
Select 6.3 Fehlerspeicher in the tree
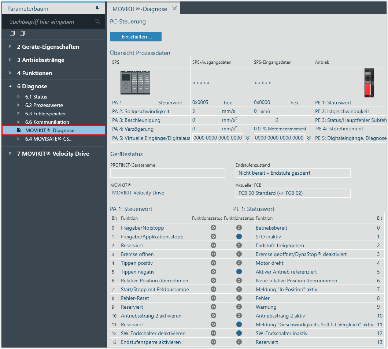pyautogui.click(x=45, y=114)
